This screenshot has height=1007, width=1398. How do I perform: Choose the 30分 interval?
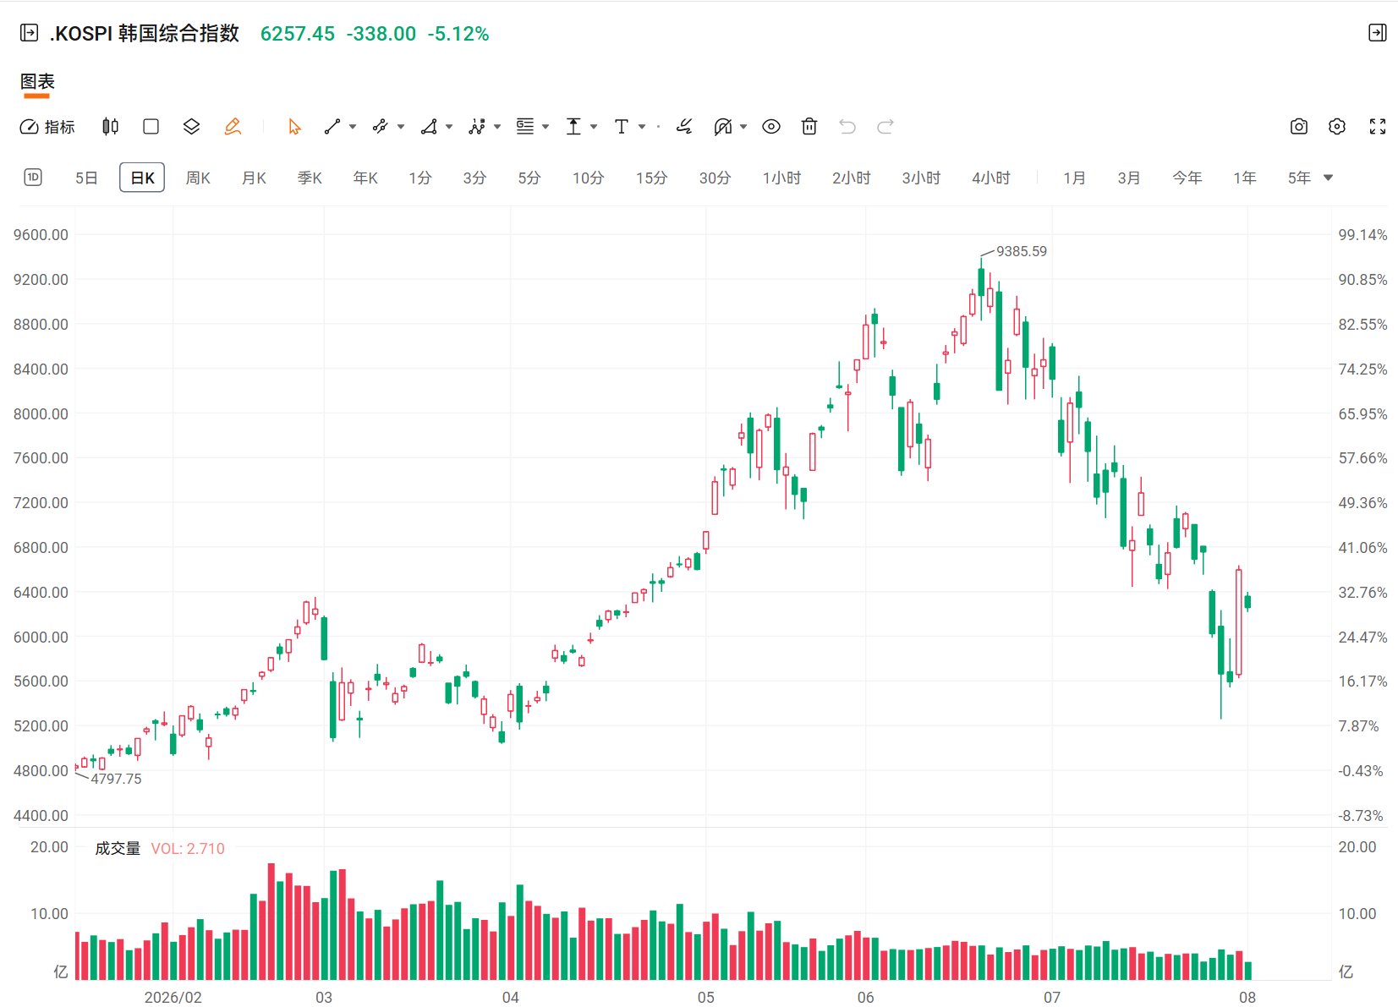coord(715,178)
